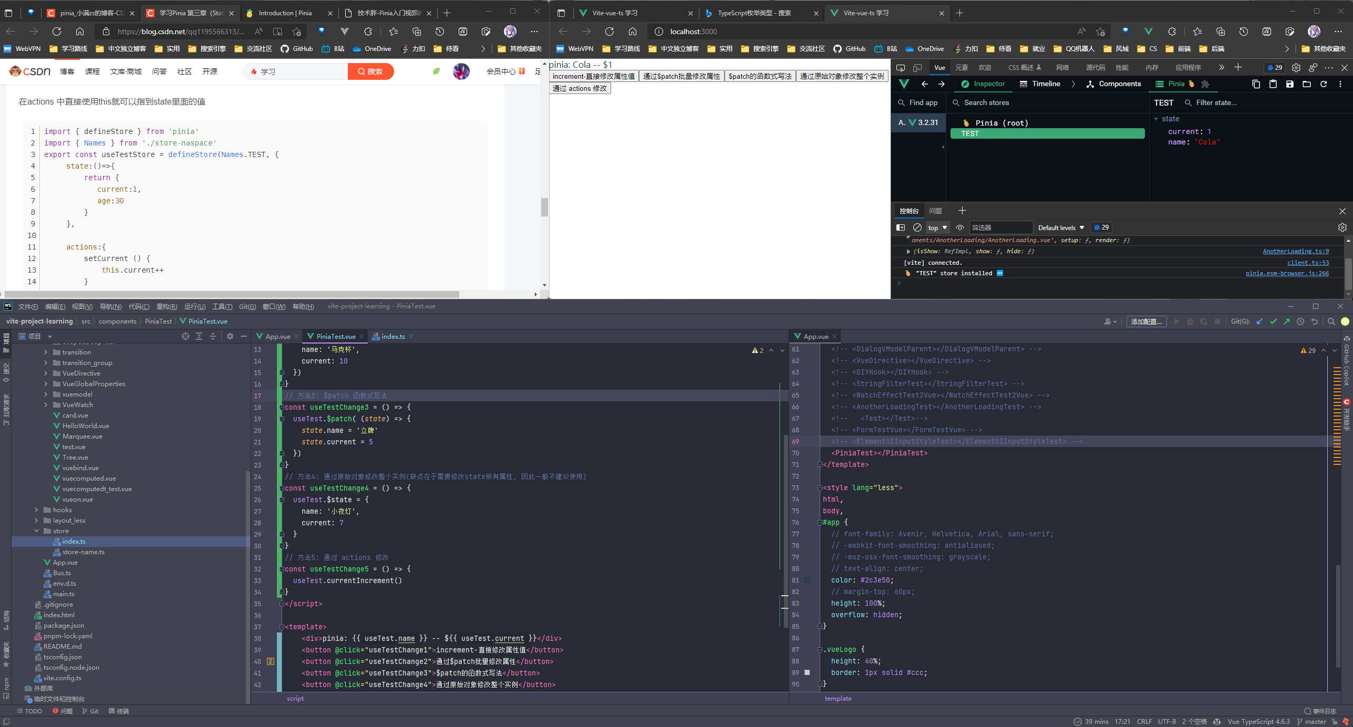
Task: Click the #ccc color swatch on line 89
Action: tap(808, 673)
